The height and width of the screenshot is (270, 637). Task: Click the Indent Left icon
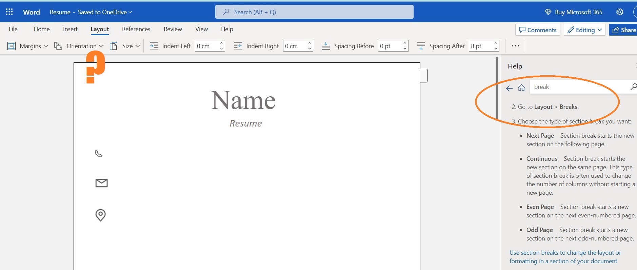(x=154, y=46)
